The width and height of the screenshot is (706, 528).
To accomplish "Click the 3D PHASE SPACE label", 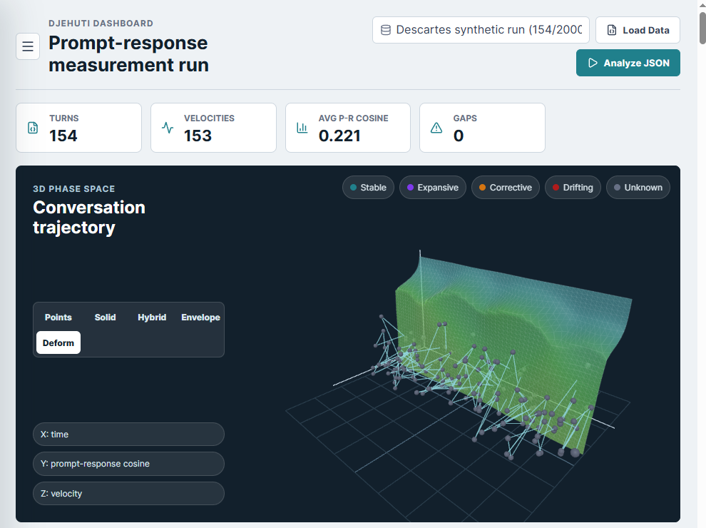I will pos(74,189).
